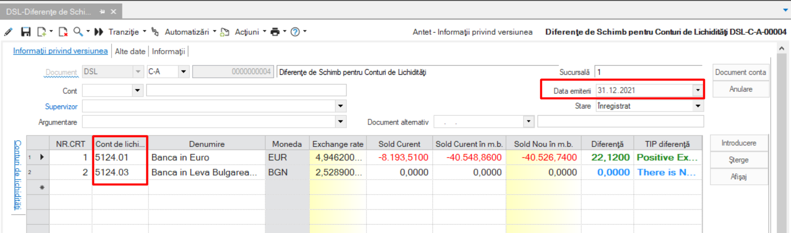The image size is (791, 233).
Task: Open the Tranziție menu
Action: point(124,32)
